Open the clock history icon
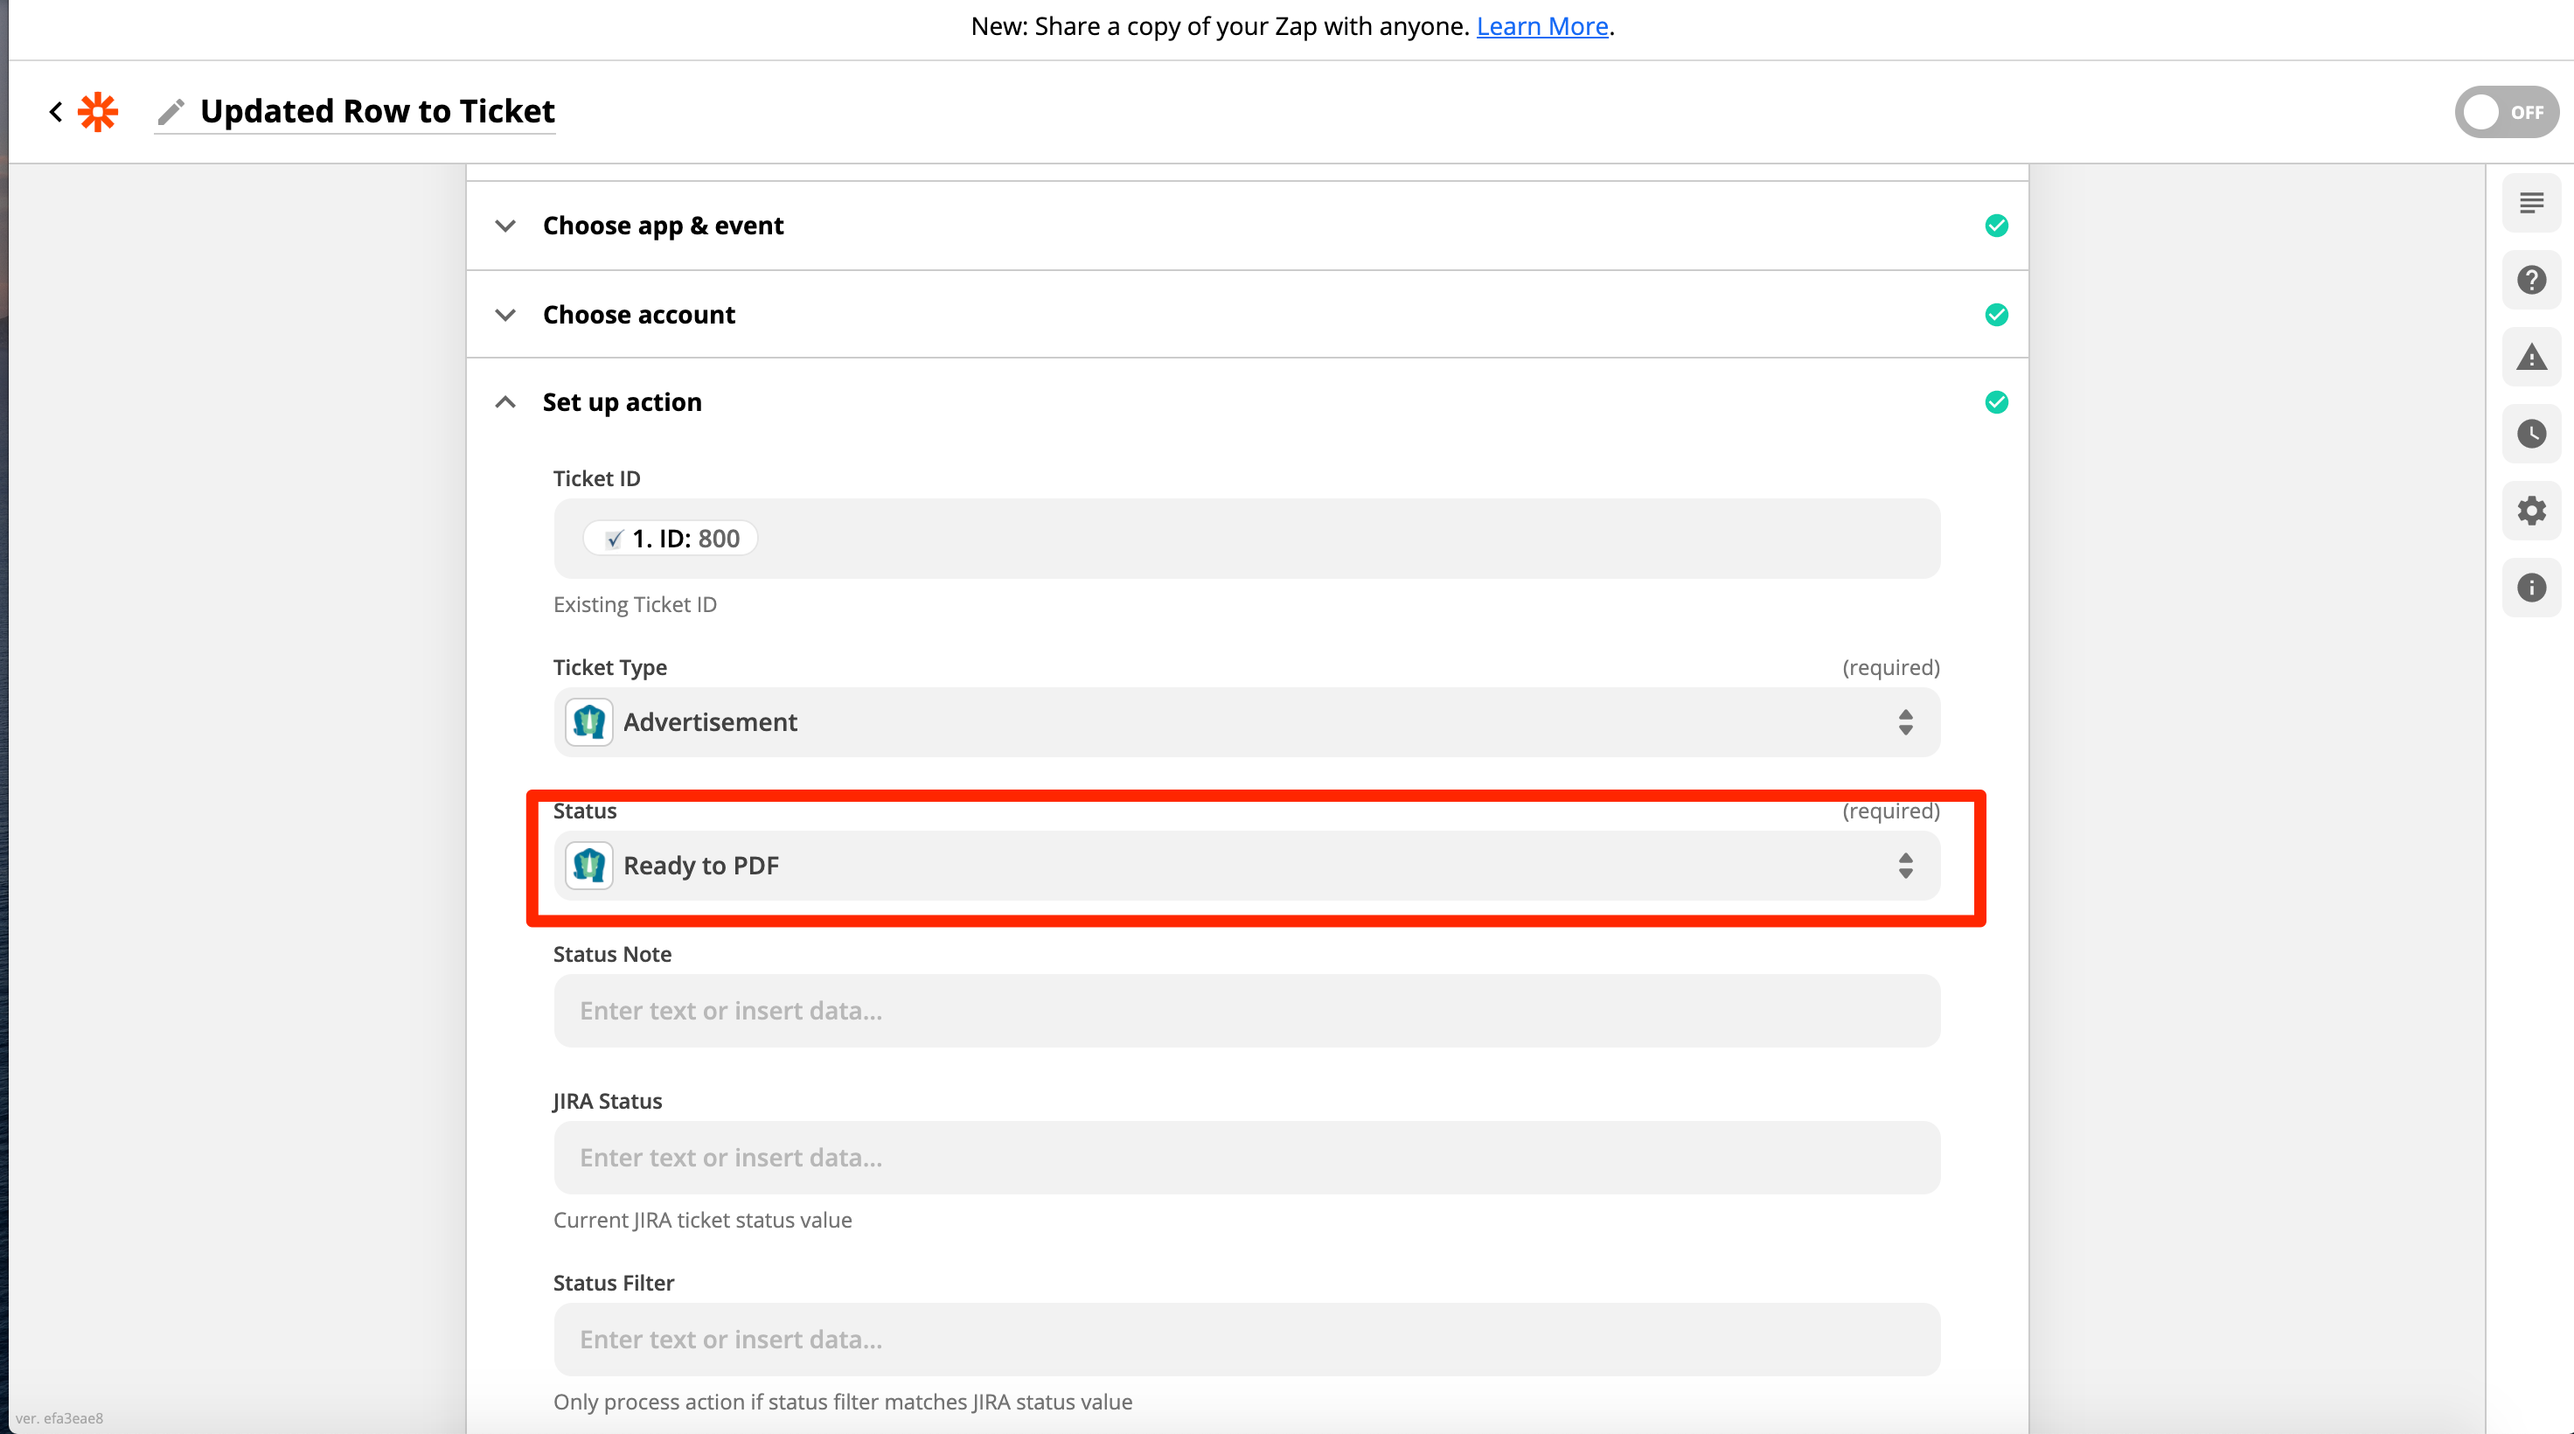Viewport: 2574px width, 1434px height. [2531, 434]
